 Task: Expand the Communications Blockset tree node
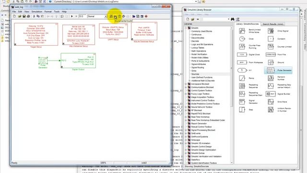click(186, 87)
